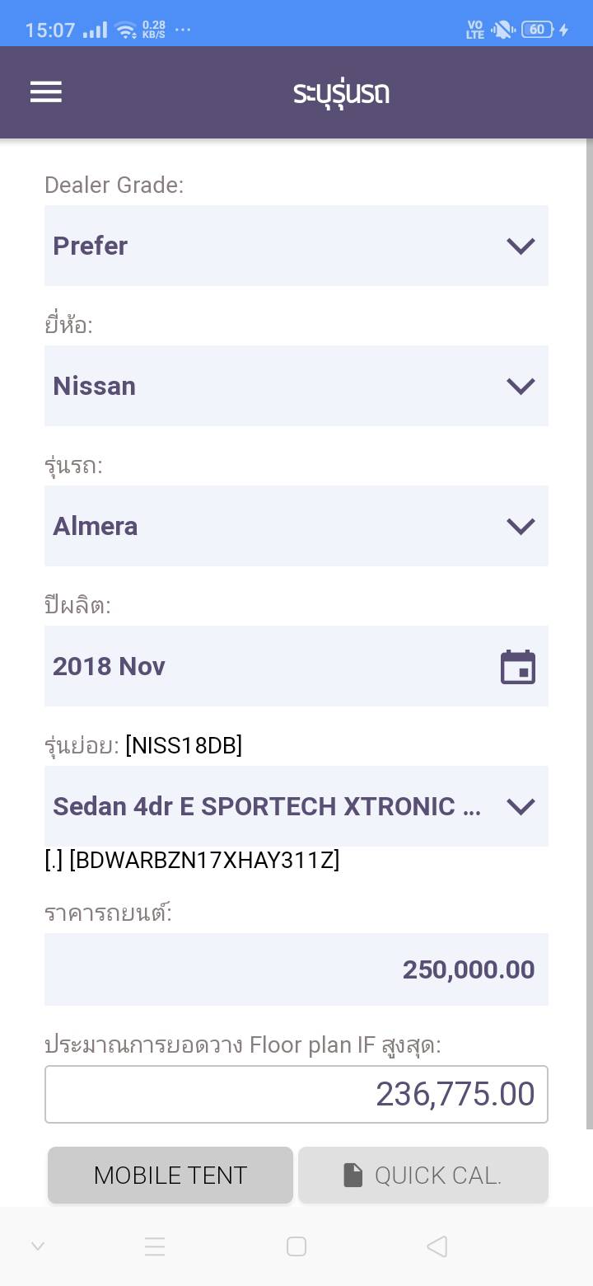Select the 2018 Nov production date field
This screenshot has width=593, height=1286.
click(x=272, y=666)
